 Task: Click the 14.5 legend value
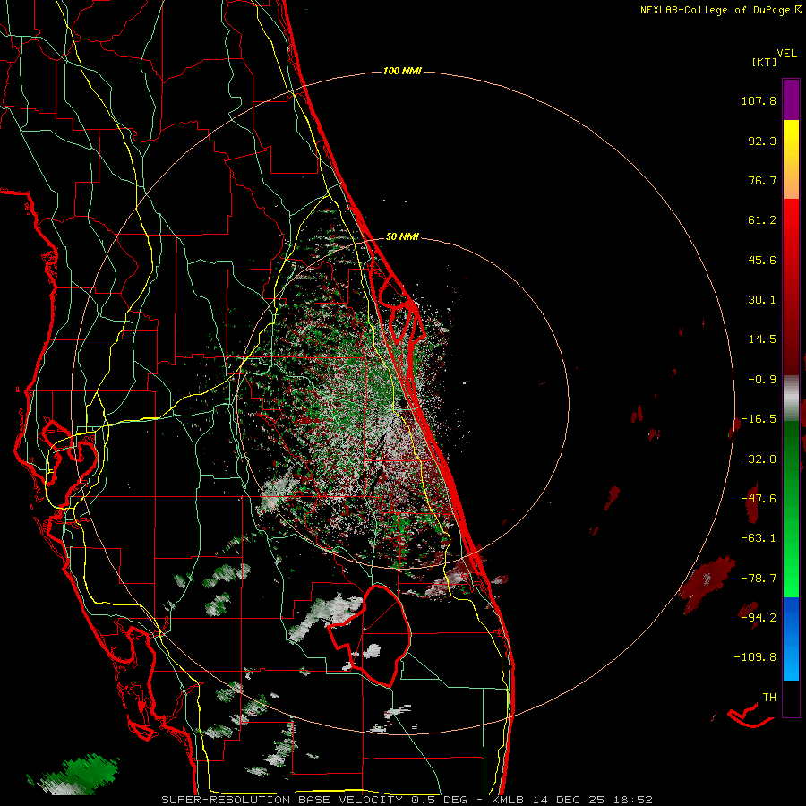[762, 339]
